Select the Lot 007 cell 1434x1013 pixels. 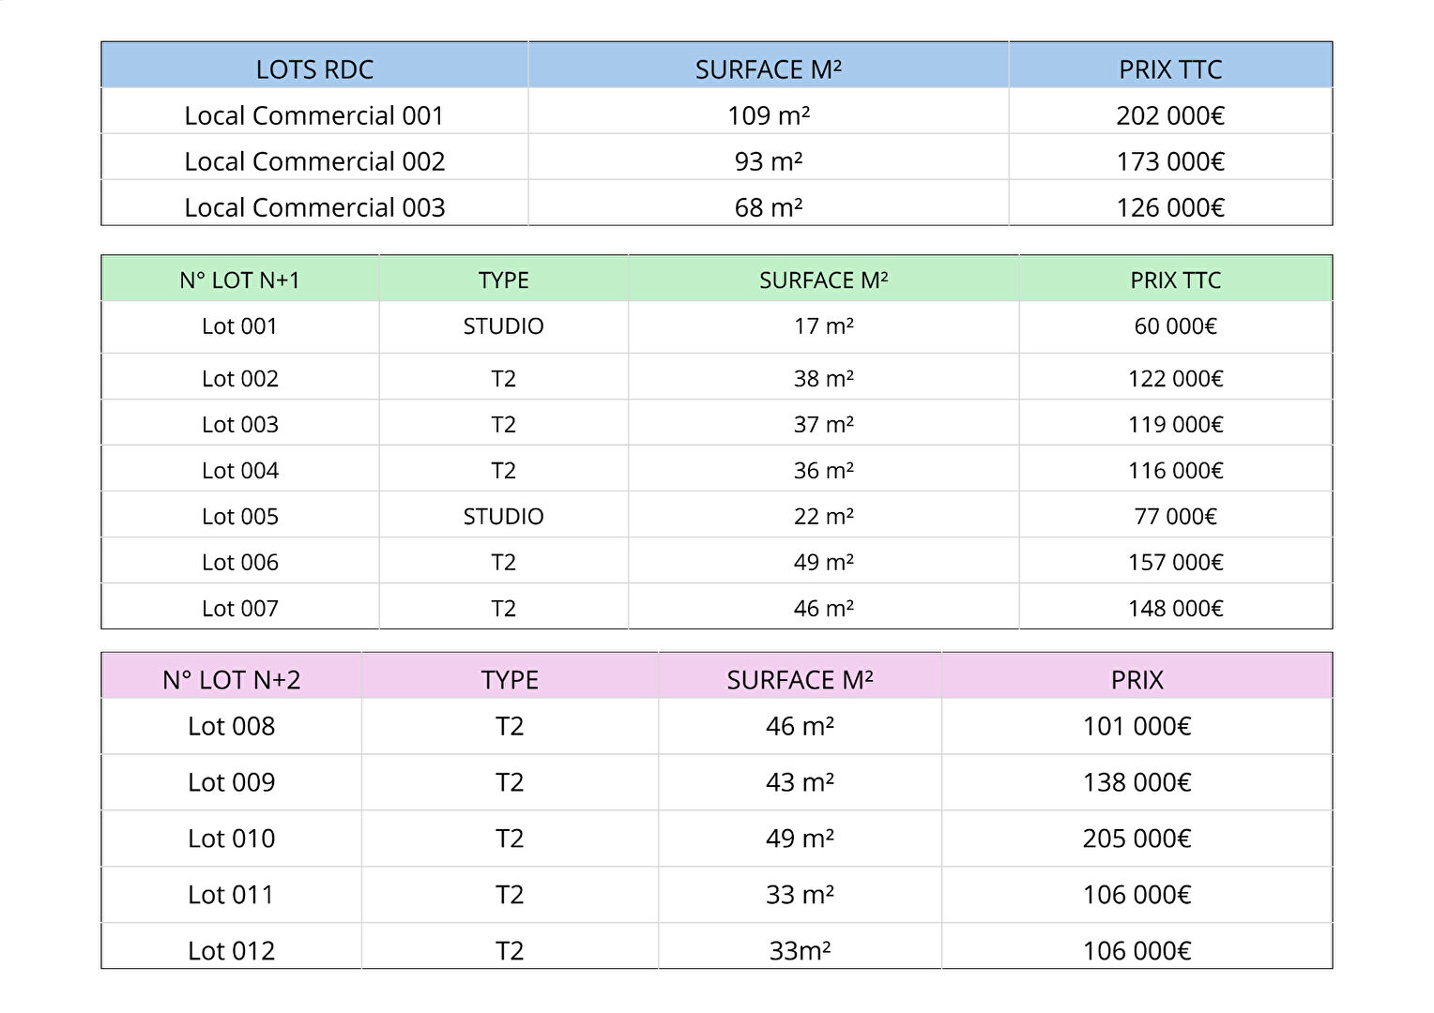(239, 609)
